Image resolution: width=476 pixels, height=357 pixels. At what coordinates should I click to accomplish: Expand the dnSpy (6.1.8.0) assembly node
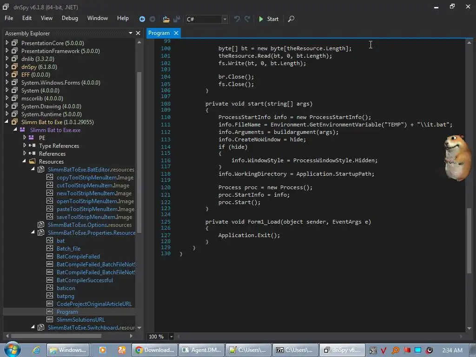point(7,66)
